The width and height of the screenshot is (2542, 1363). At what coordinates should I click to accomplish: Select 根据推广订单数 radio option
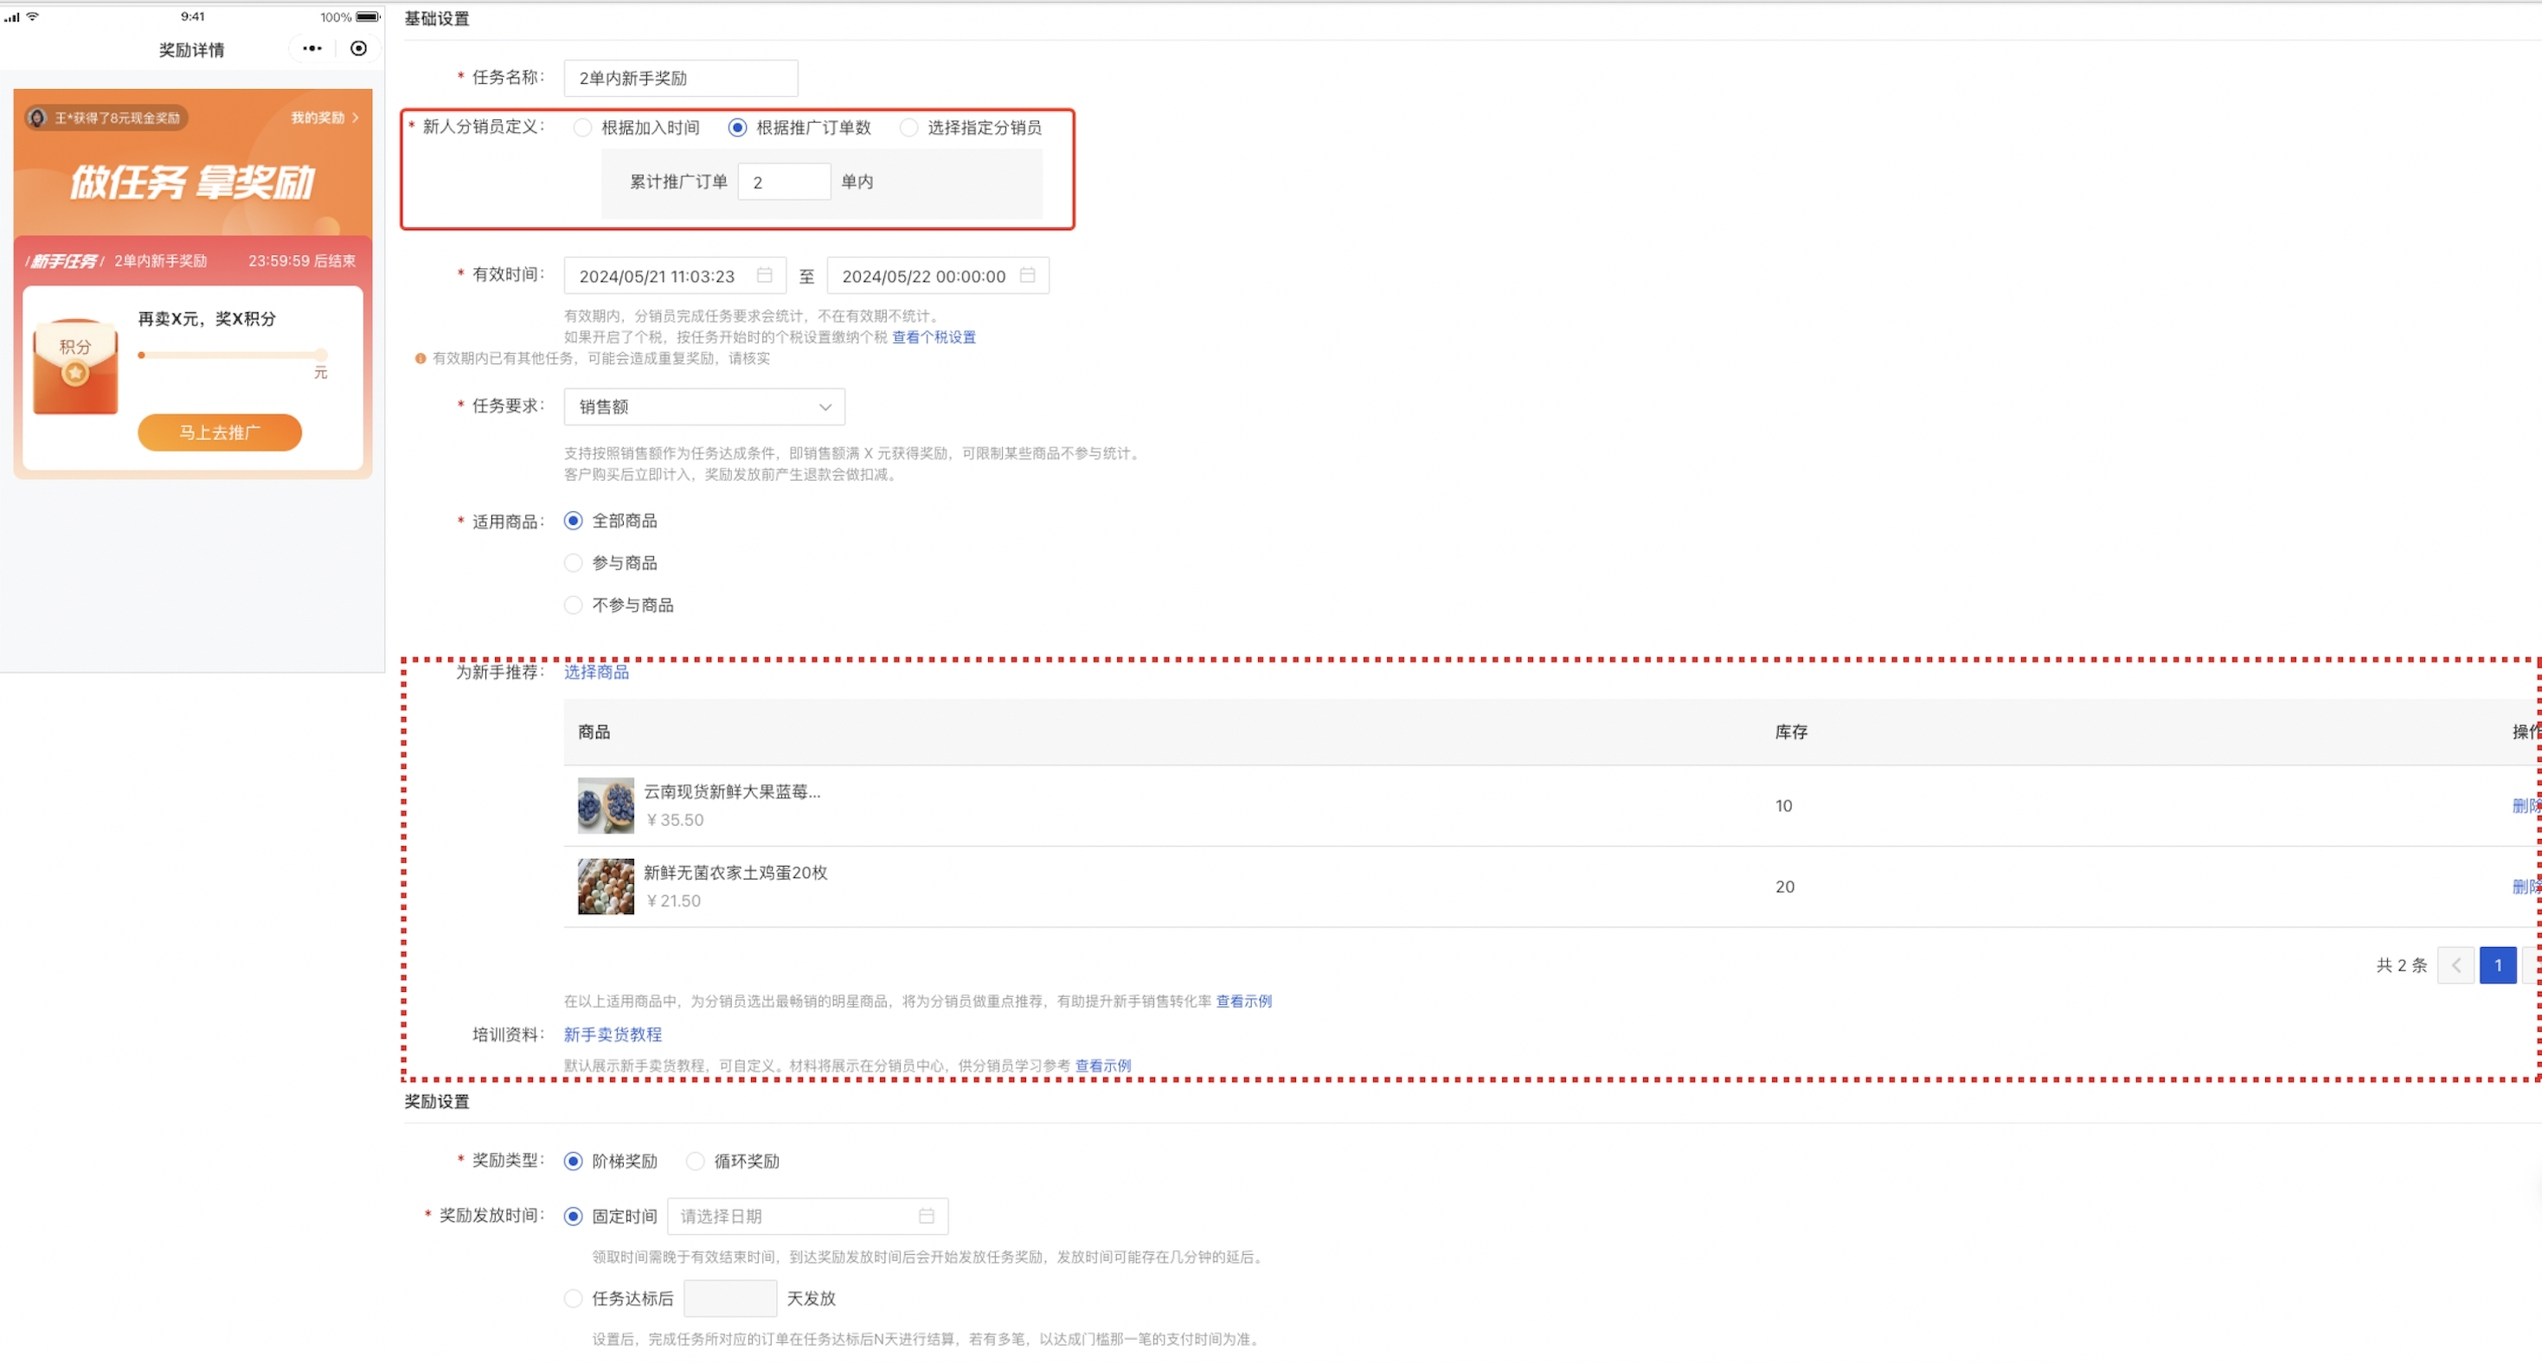tap(737, 127)
